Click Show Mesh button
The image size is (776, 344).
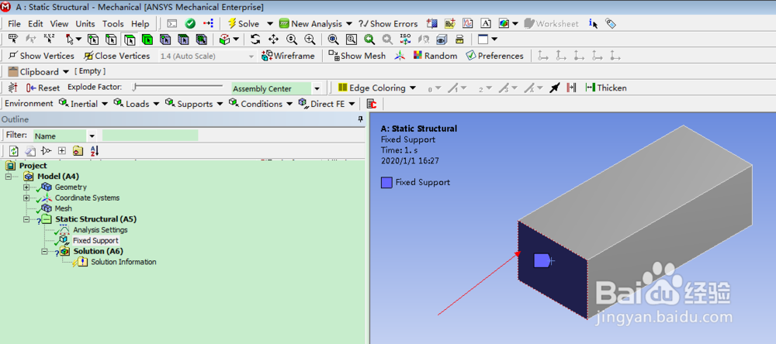pyautogui.click(x=357, y=56)
